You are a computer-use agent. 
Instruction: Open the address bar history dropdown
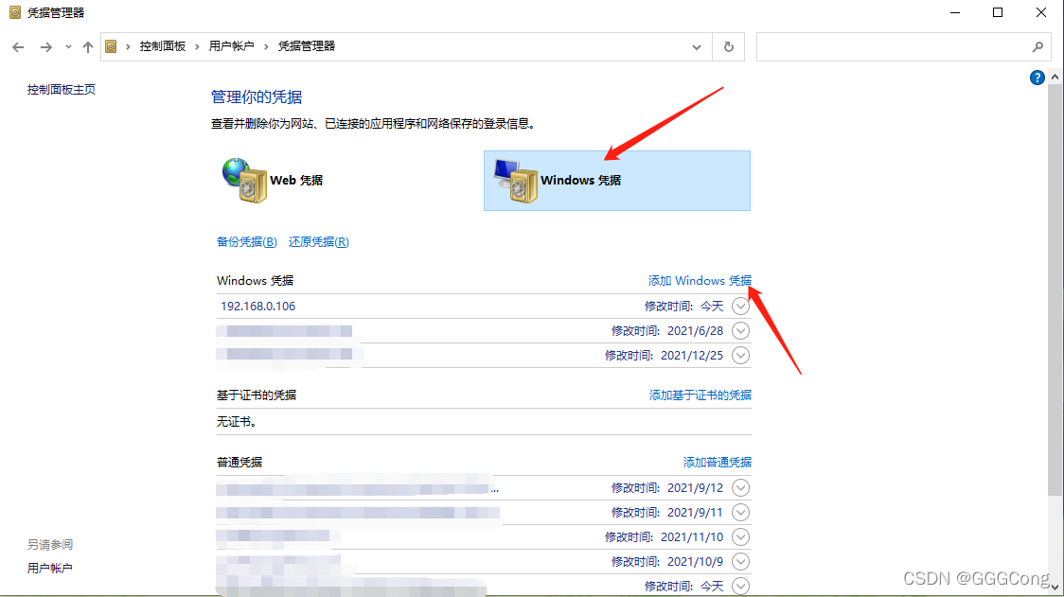[696, 46]
